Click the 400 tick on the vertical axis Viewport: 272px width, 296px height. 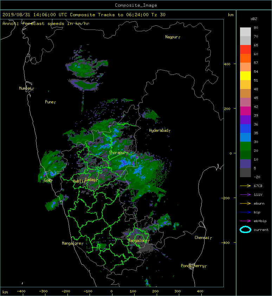click(x=227, y=64)
